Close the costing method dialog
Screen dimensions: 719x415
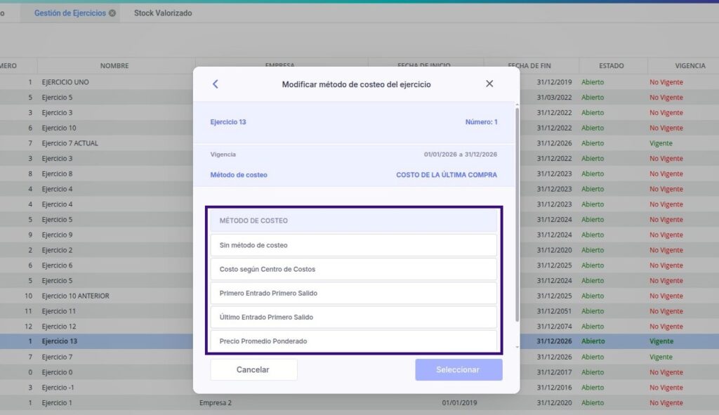pos(489,84)
